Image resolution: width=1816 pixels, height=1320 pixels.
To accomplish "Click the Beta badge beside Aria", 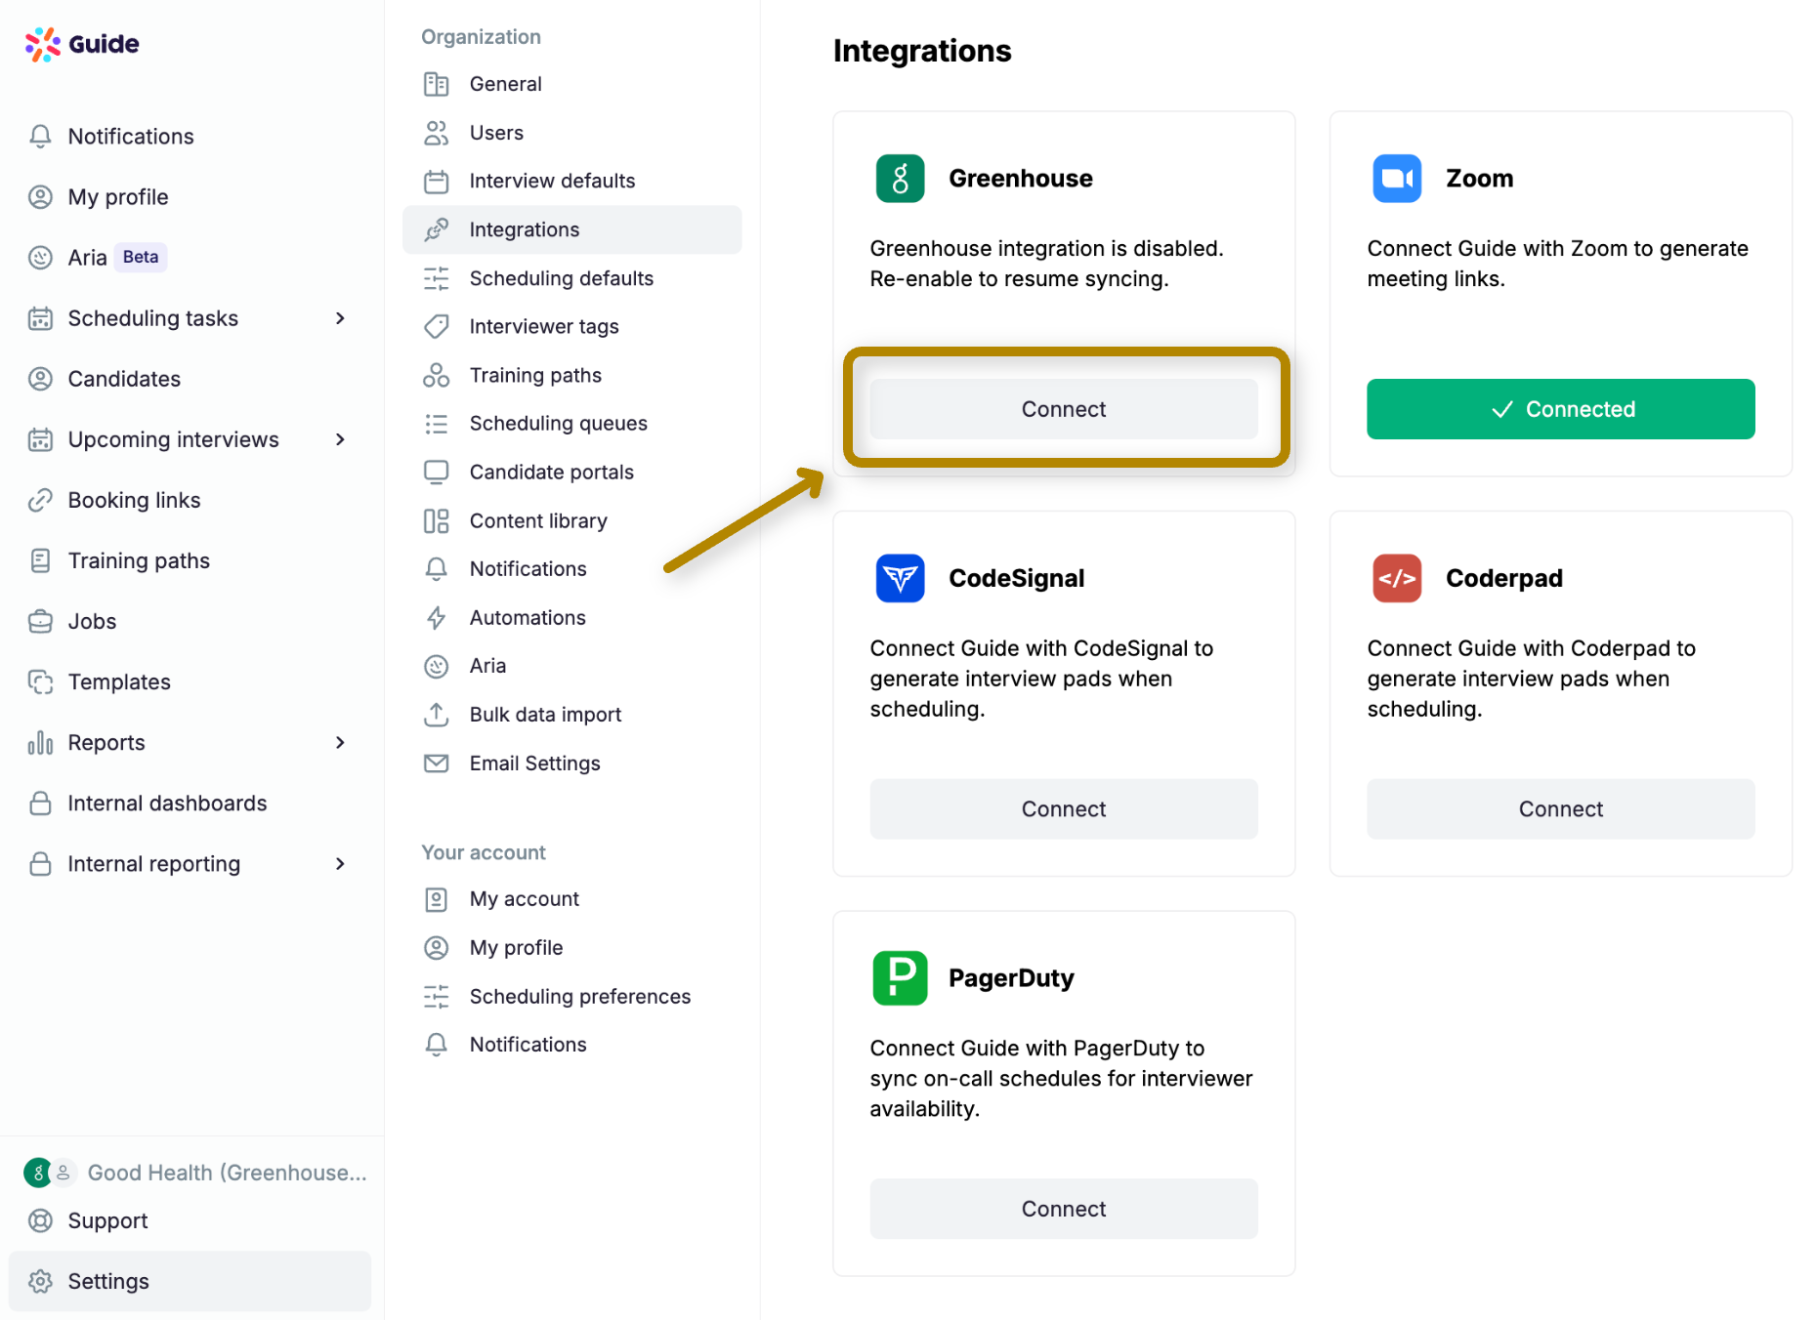I will point(141,257).
